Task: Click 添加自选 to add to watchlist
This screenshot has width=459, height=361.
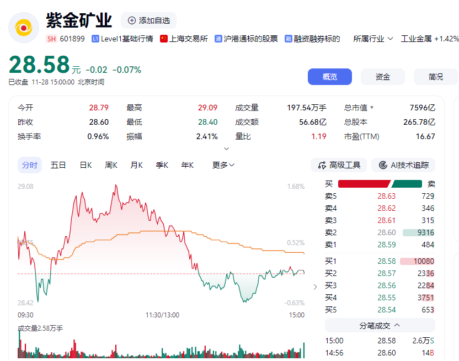Action: click(x=150, y=20)
